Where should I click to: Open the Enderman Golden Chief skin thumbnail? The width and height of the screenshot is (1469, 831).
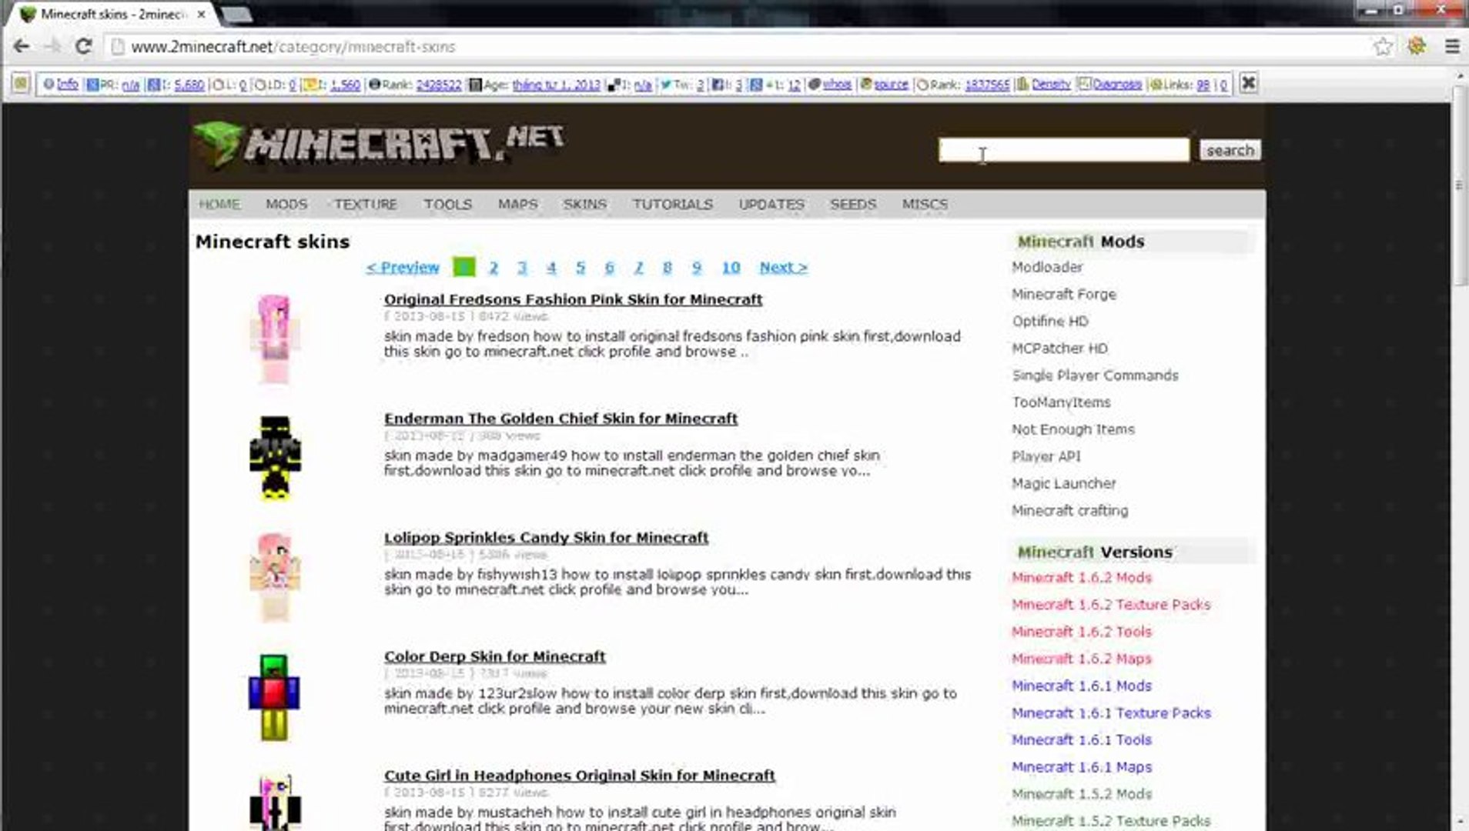coord(275,457)
